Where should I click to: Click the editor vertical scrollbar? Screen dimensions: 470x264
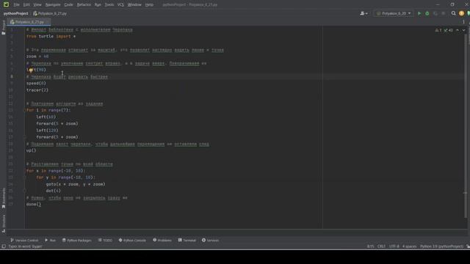click(466, 125)
